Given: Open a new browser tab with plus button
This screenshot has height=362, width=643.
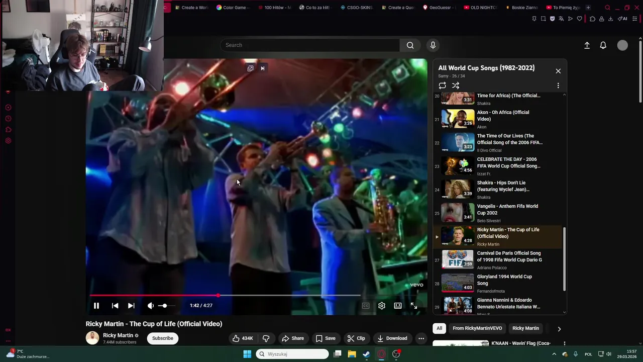Looking at the screenshot, I should [x=588, y=8].
